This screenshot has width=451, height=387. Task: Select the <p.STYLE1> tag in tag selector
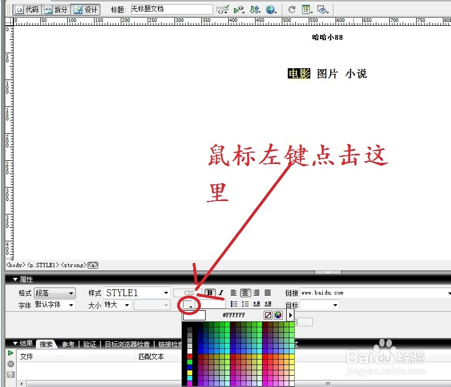[43, 265]
